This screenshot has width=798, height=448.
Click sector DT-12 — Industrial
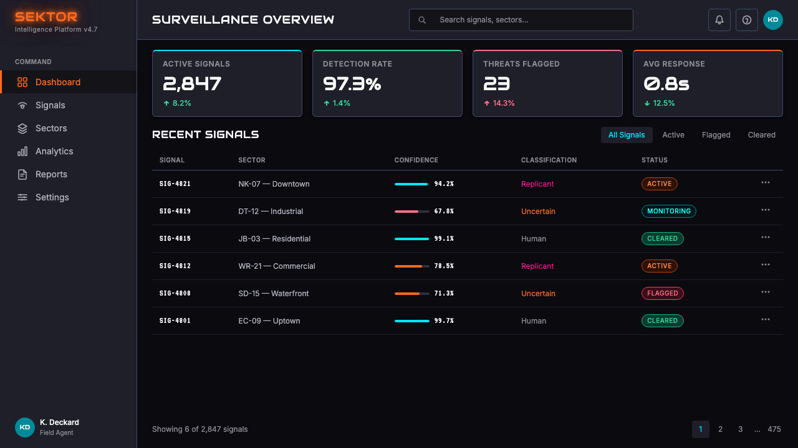tap(271, 212)
